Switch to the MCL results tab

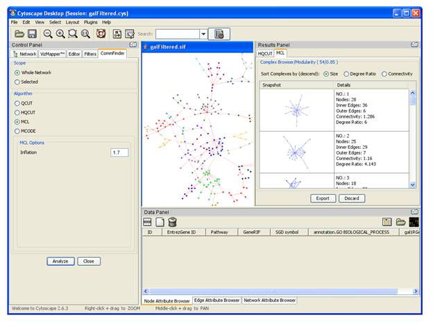tap(280, 53)
